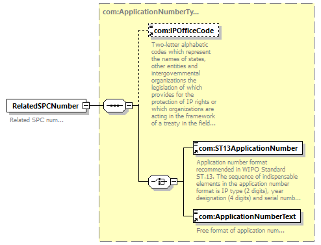This screenshot has height=245, width=321.
Task: Click the Free format of application annotation
Action: [x=240, y=231]
